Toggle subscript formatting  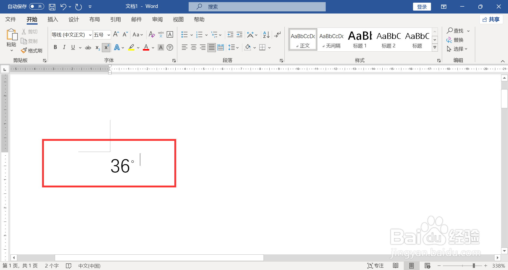[x=97, y=48]
